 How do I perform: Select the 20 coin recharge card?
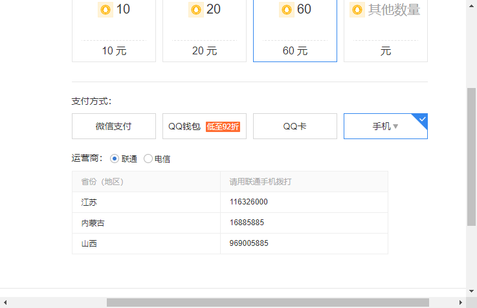pos(205,30)
